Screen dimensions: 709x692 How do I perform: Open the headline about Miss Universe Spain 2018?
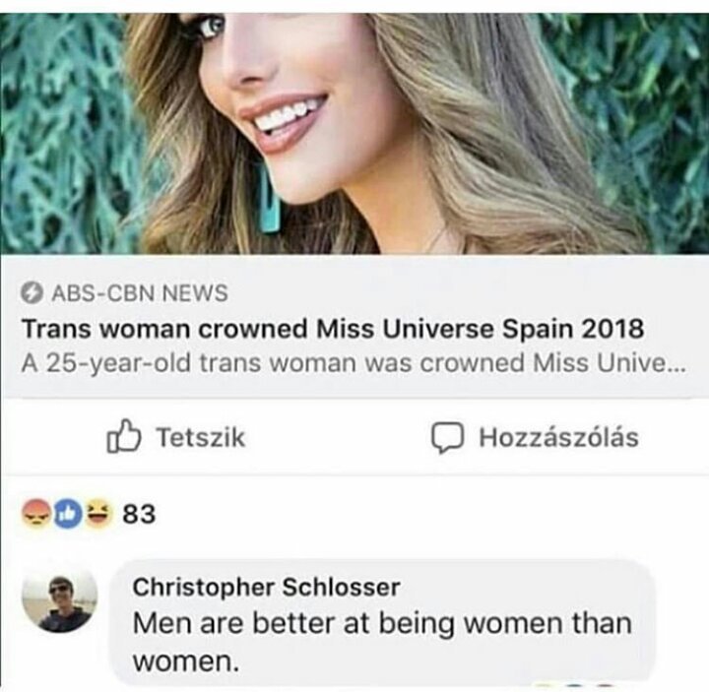[x=333, y=329]
